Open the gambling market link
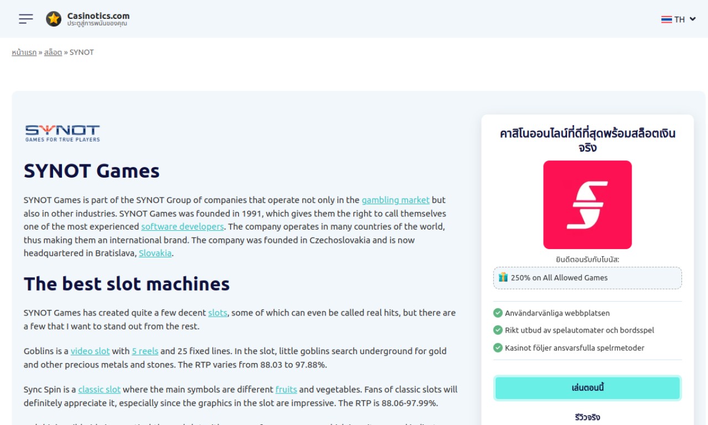The width and height of the screenshot is (708, 425). (x=395, y=200)
